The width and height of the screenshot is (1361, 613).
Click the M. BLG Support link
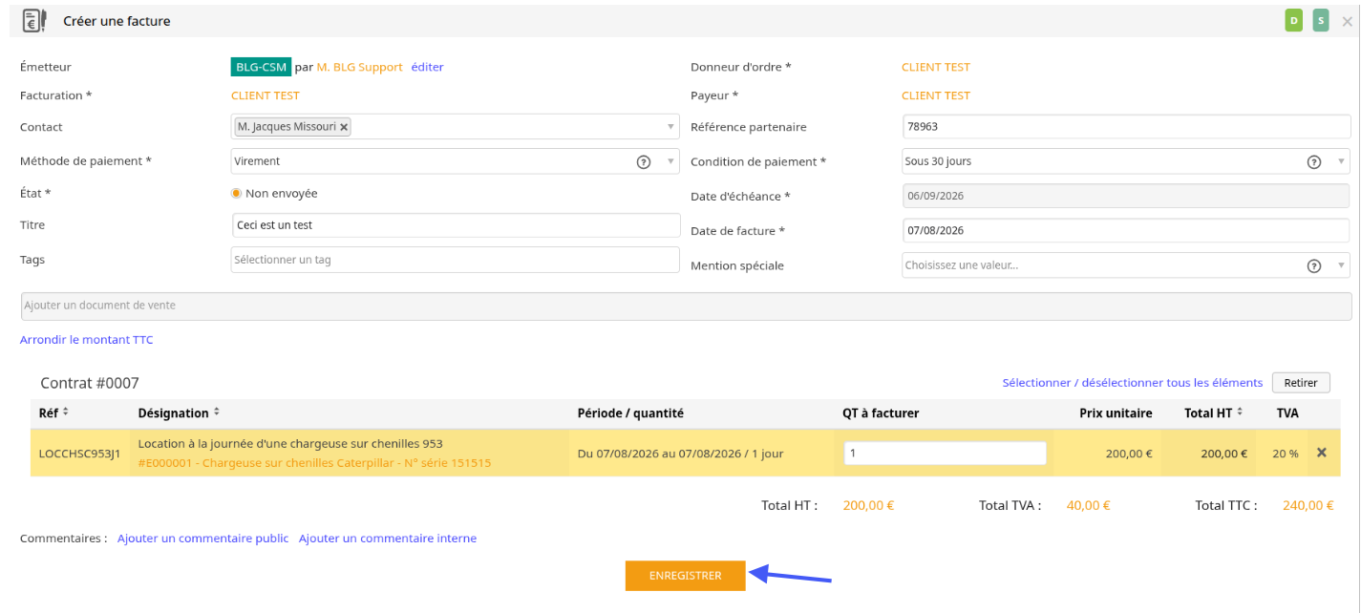(359, 67)
